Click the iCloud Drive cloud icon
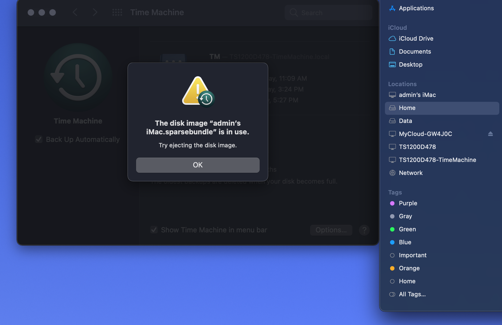The height and width of the screenshot is (325, 502). point(392,38)
